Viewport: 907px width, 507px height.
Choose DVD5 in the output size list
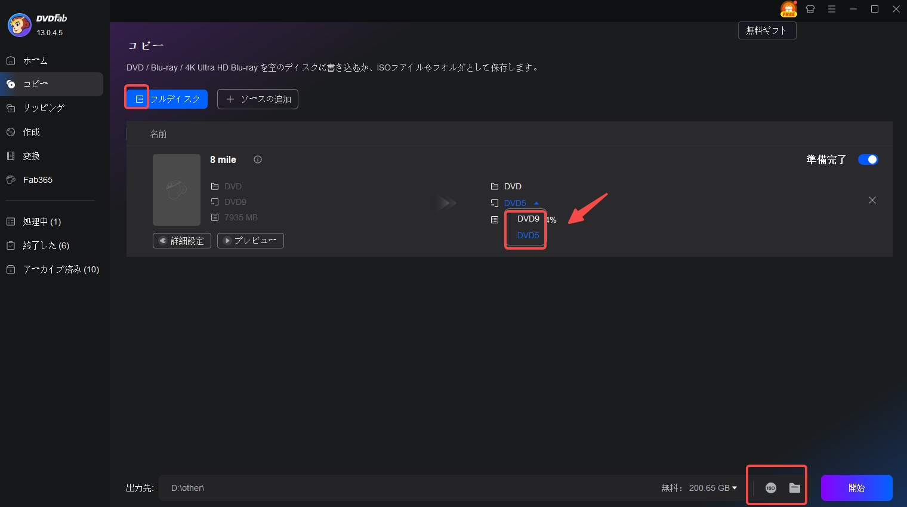tap(527, 235)
